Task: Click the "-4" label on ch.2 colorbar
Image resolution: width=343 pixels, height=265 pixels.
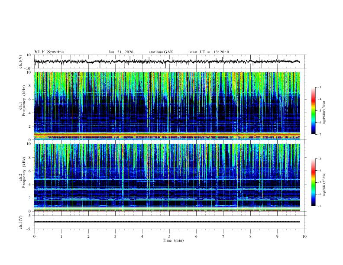Action: click(319, 171)
